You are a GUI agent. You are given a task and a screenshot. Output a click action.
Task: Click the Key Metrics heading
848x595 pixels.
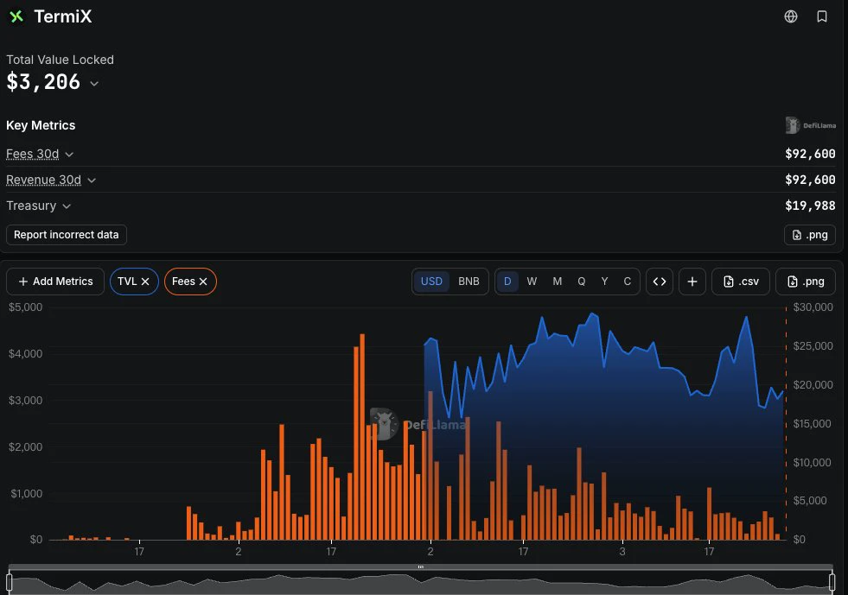click(41, 125)
